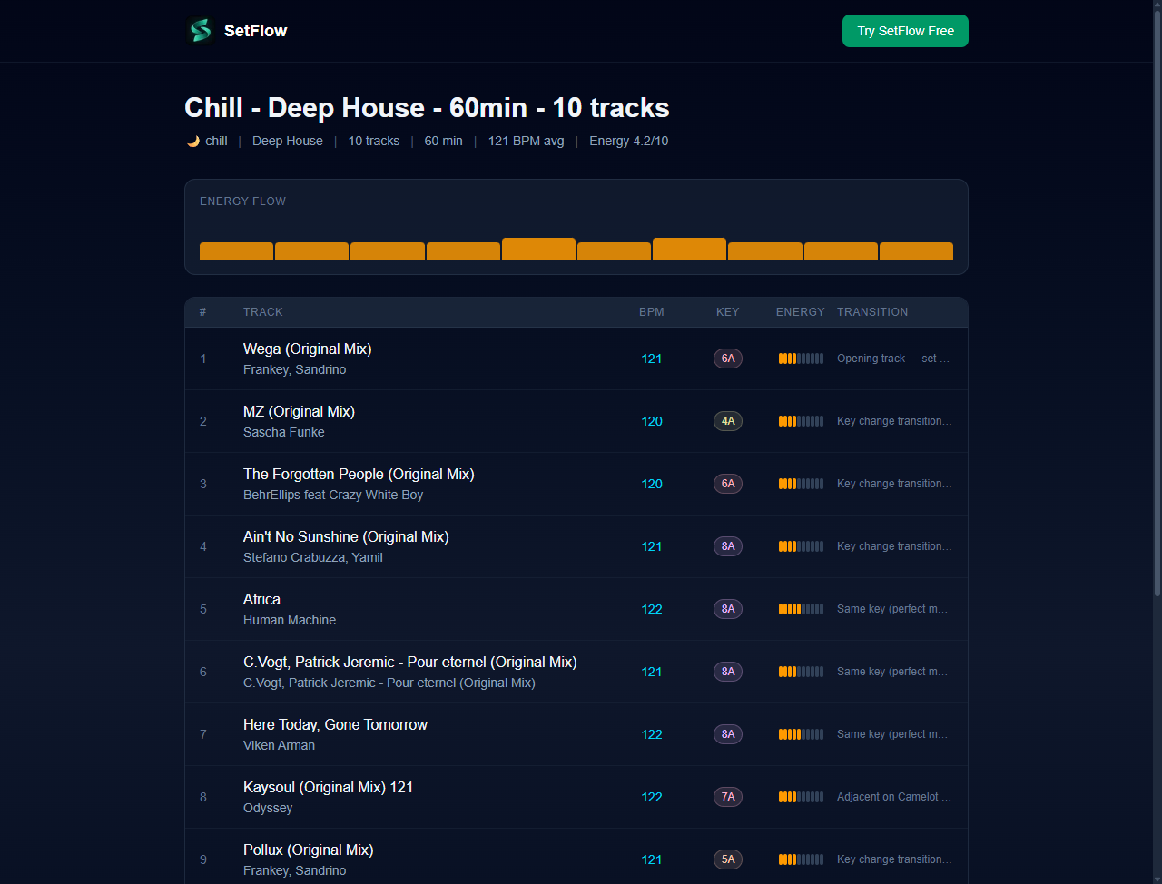Screen dimensions: 1162x884
Task: Select the 6A key badge on Wega
Action: pos(727,358)
